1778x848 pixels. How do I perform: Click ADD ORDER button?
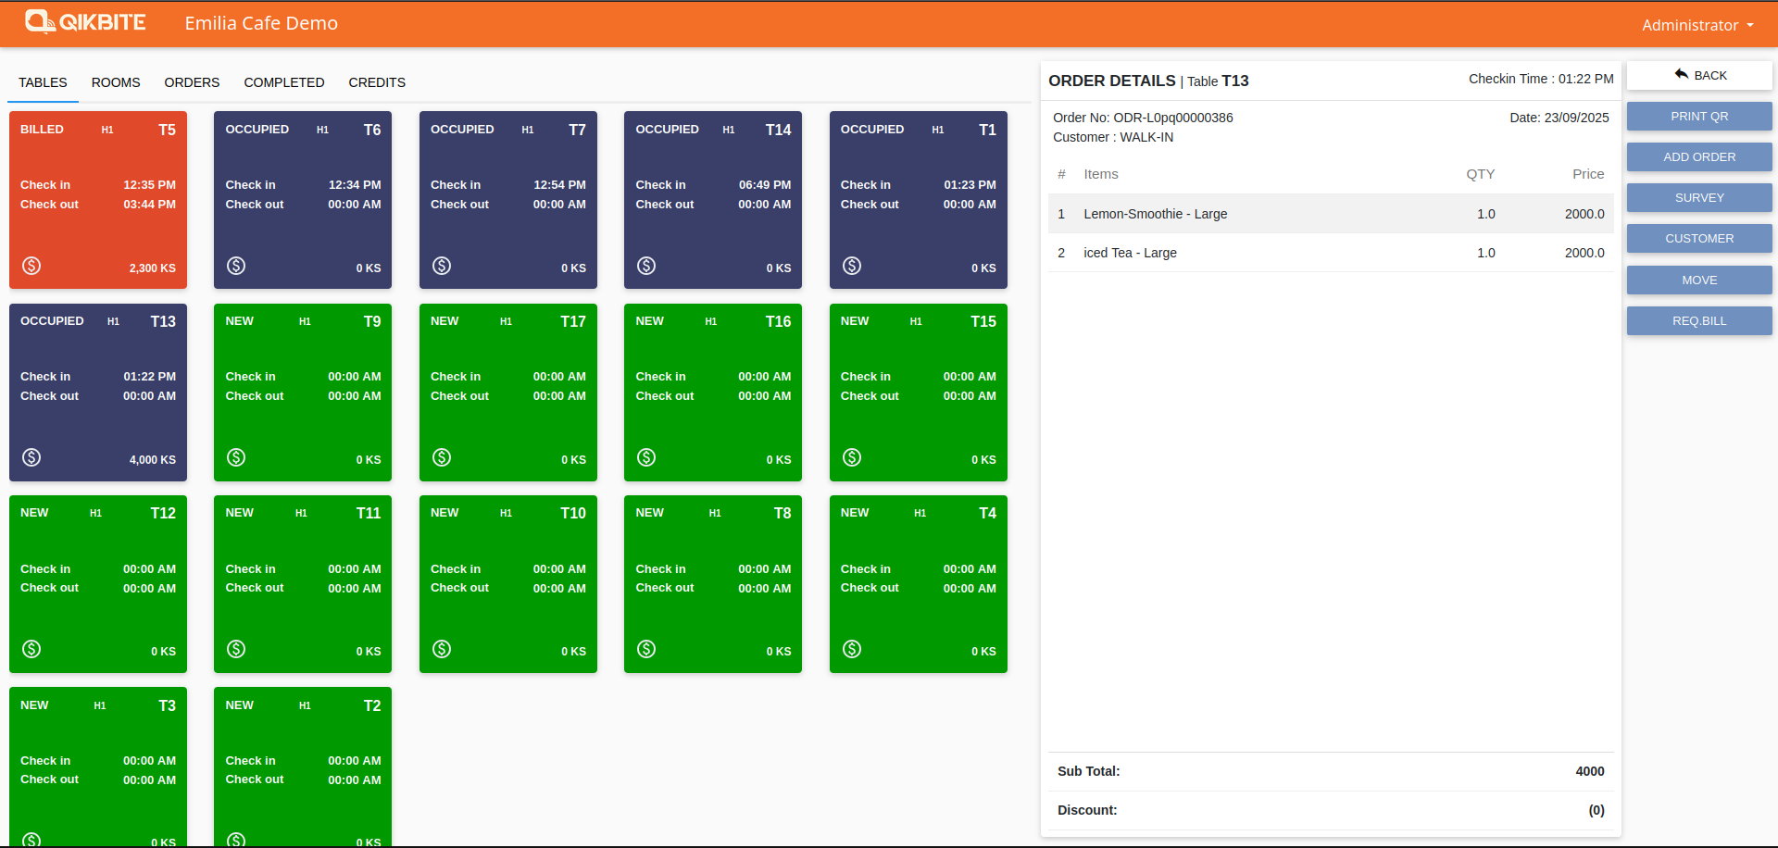pyautogui.click(x=1698, y=157)
